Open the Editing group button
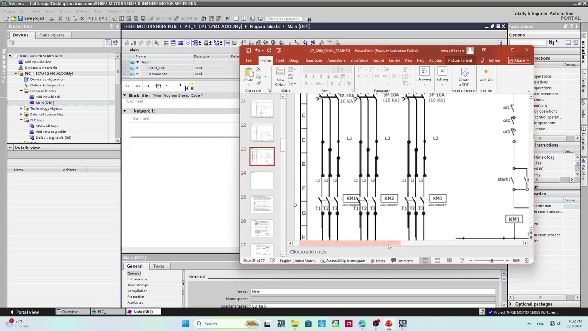This screenshot has width=588, height=331. click(x=442, y=75)
